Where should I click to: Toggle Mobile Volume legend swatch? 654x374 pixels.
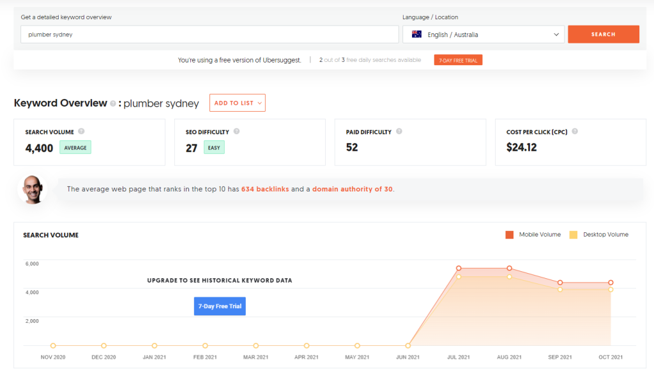[x=509, y=235]
